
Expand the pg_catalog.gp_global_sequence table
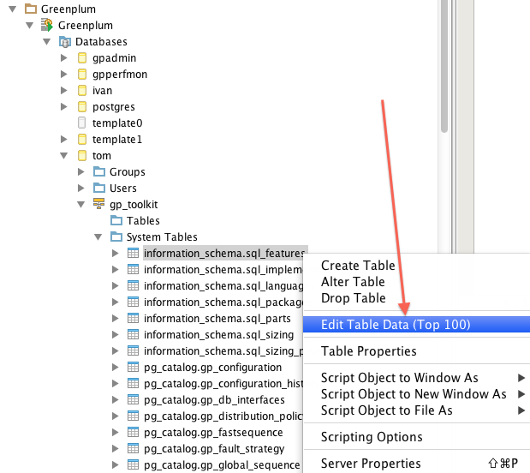(x=115, y=464)
